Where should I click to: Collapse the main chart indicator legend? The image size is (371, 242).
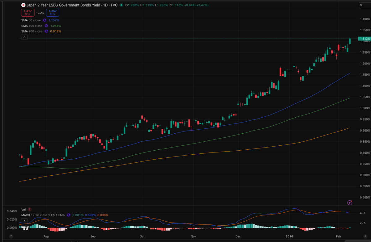pos(24,37)
